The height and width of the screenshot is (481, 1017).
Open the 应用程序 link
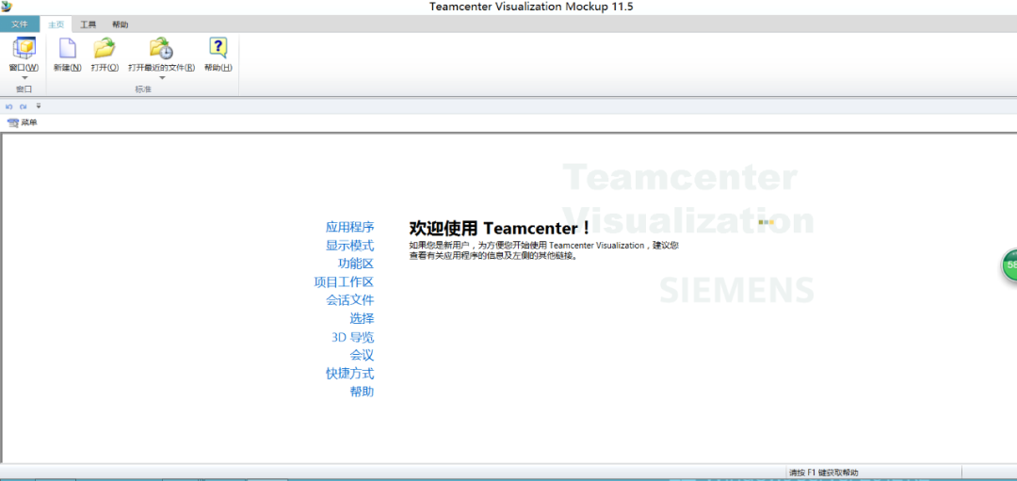pos(349,228)
